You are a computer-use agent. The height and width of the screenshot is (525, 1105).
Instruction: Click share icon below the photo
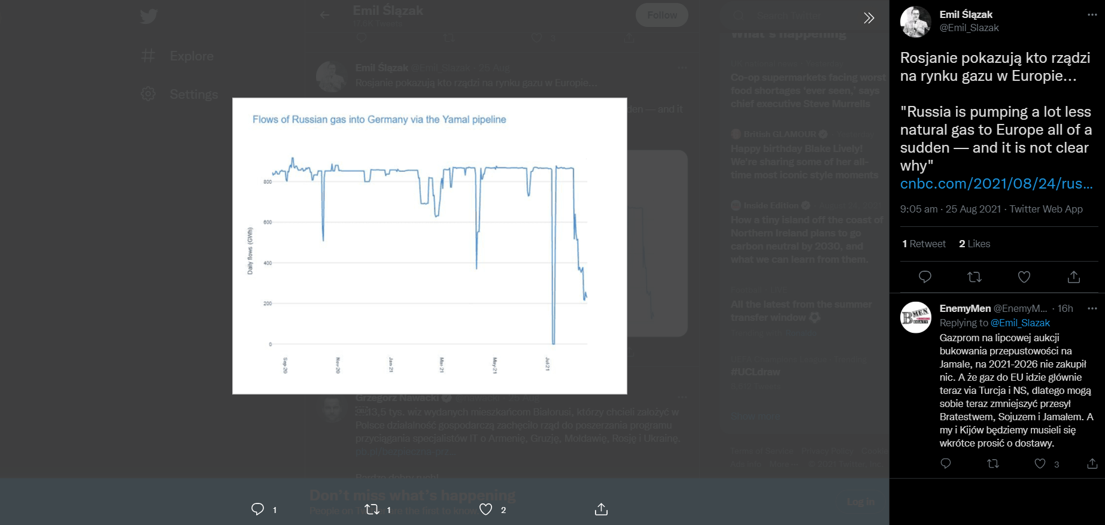click(x=601, y=509)
